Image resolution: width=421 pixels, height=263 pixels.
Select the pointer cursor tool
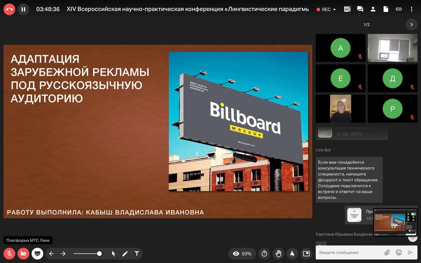(113, 253)
